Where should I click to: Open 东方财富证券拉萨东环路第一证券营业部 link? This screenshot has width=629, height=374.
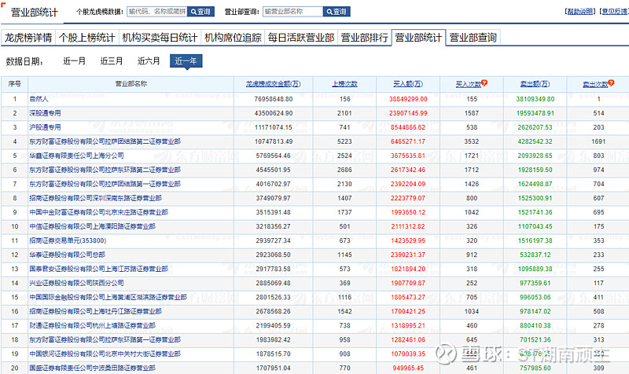[x=105, y=339]
